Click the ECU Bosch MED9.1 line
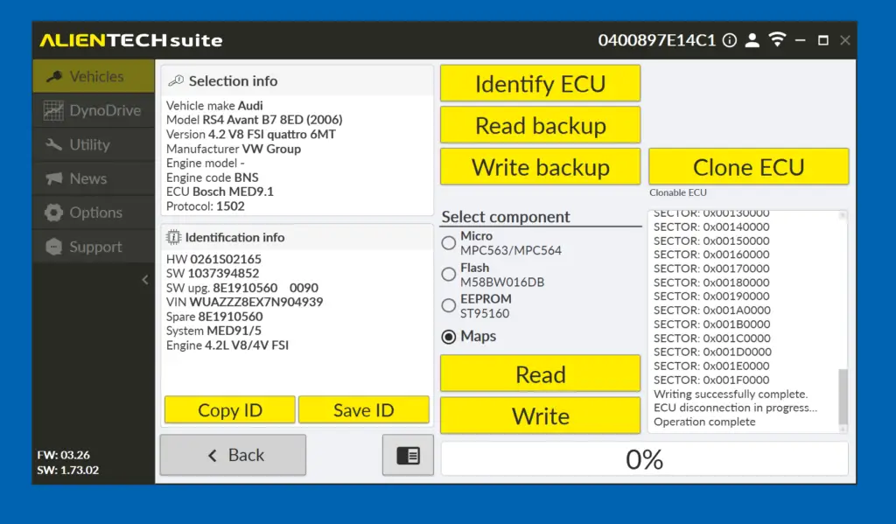 pyautogui.click(x=220, y=192)
